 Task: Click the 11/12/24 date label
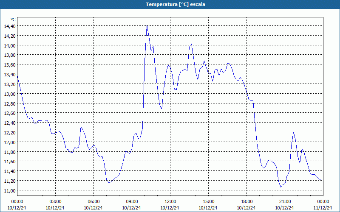323,208
